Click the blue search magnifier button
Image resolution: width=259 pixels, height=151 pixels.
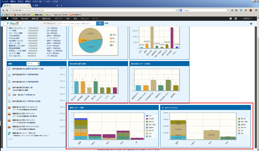(x=100, y=24)
